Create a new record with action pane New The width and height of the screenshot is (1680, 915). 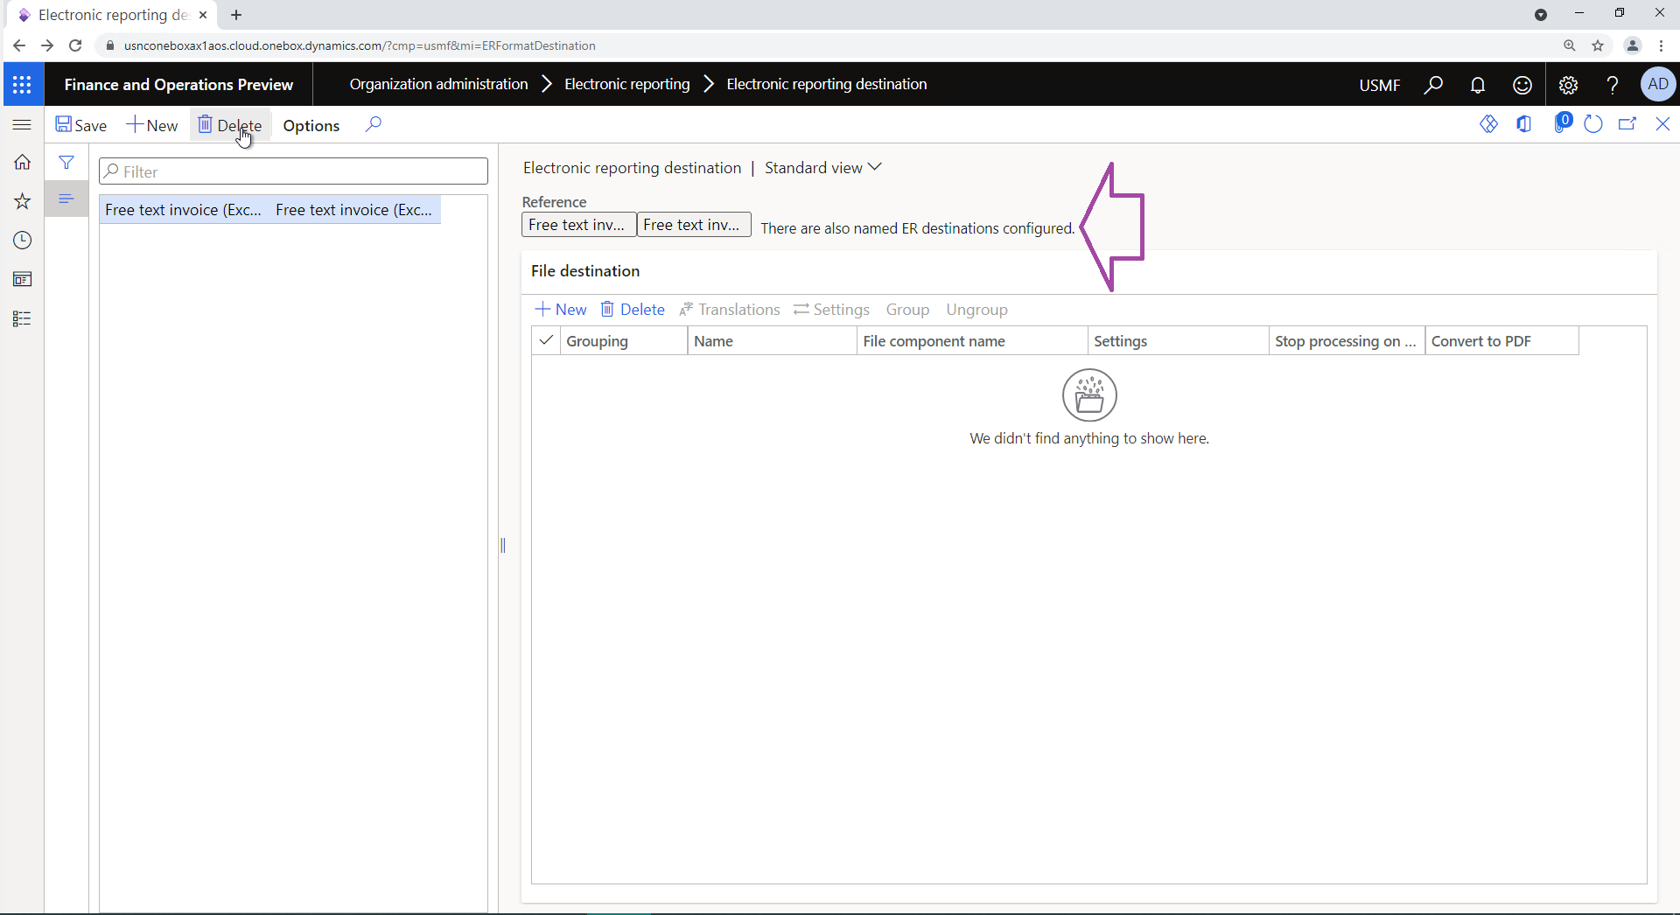152,125
